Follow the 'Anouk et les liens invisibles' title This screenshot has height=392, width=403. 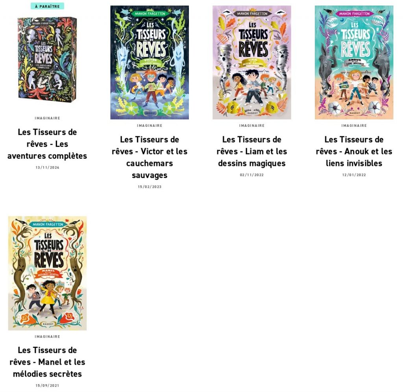(x=354, y=151)
